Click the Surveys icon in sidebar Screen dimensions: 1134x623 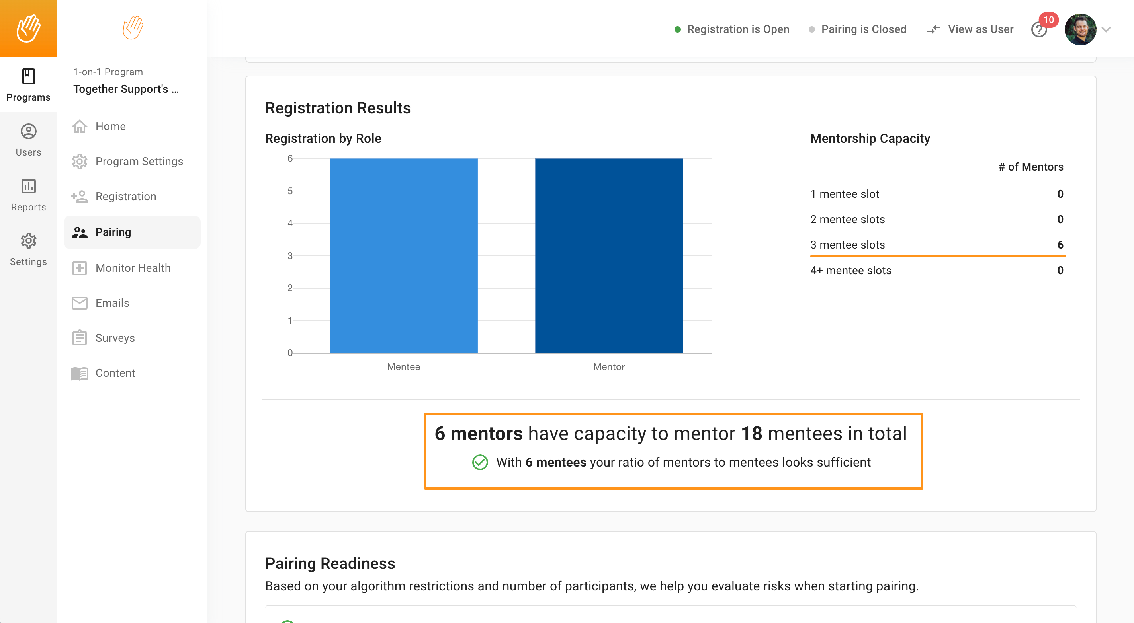click(x=80, y=338)
